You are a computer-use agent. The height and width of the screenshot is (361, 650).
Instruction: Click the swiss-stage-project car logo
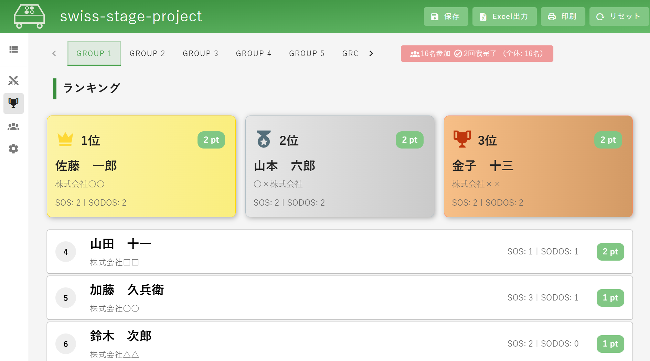click(29, 16)
